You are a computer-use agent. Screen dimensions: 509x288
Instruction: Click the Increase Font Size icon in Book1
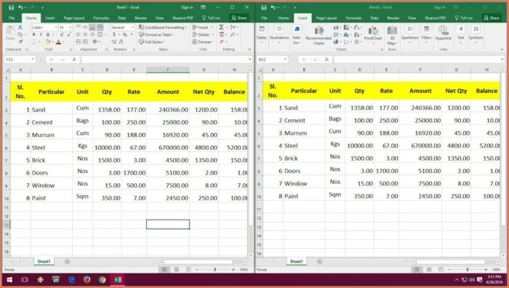[62, 34]
